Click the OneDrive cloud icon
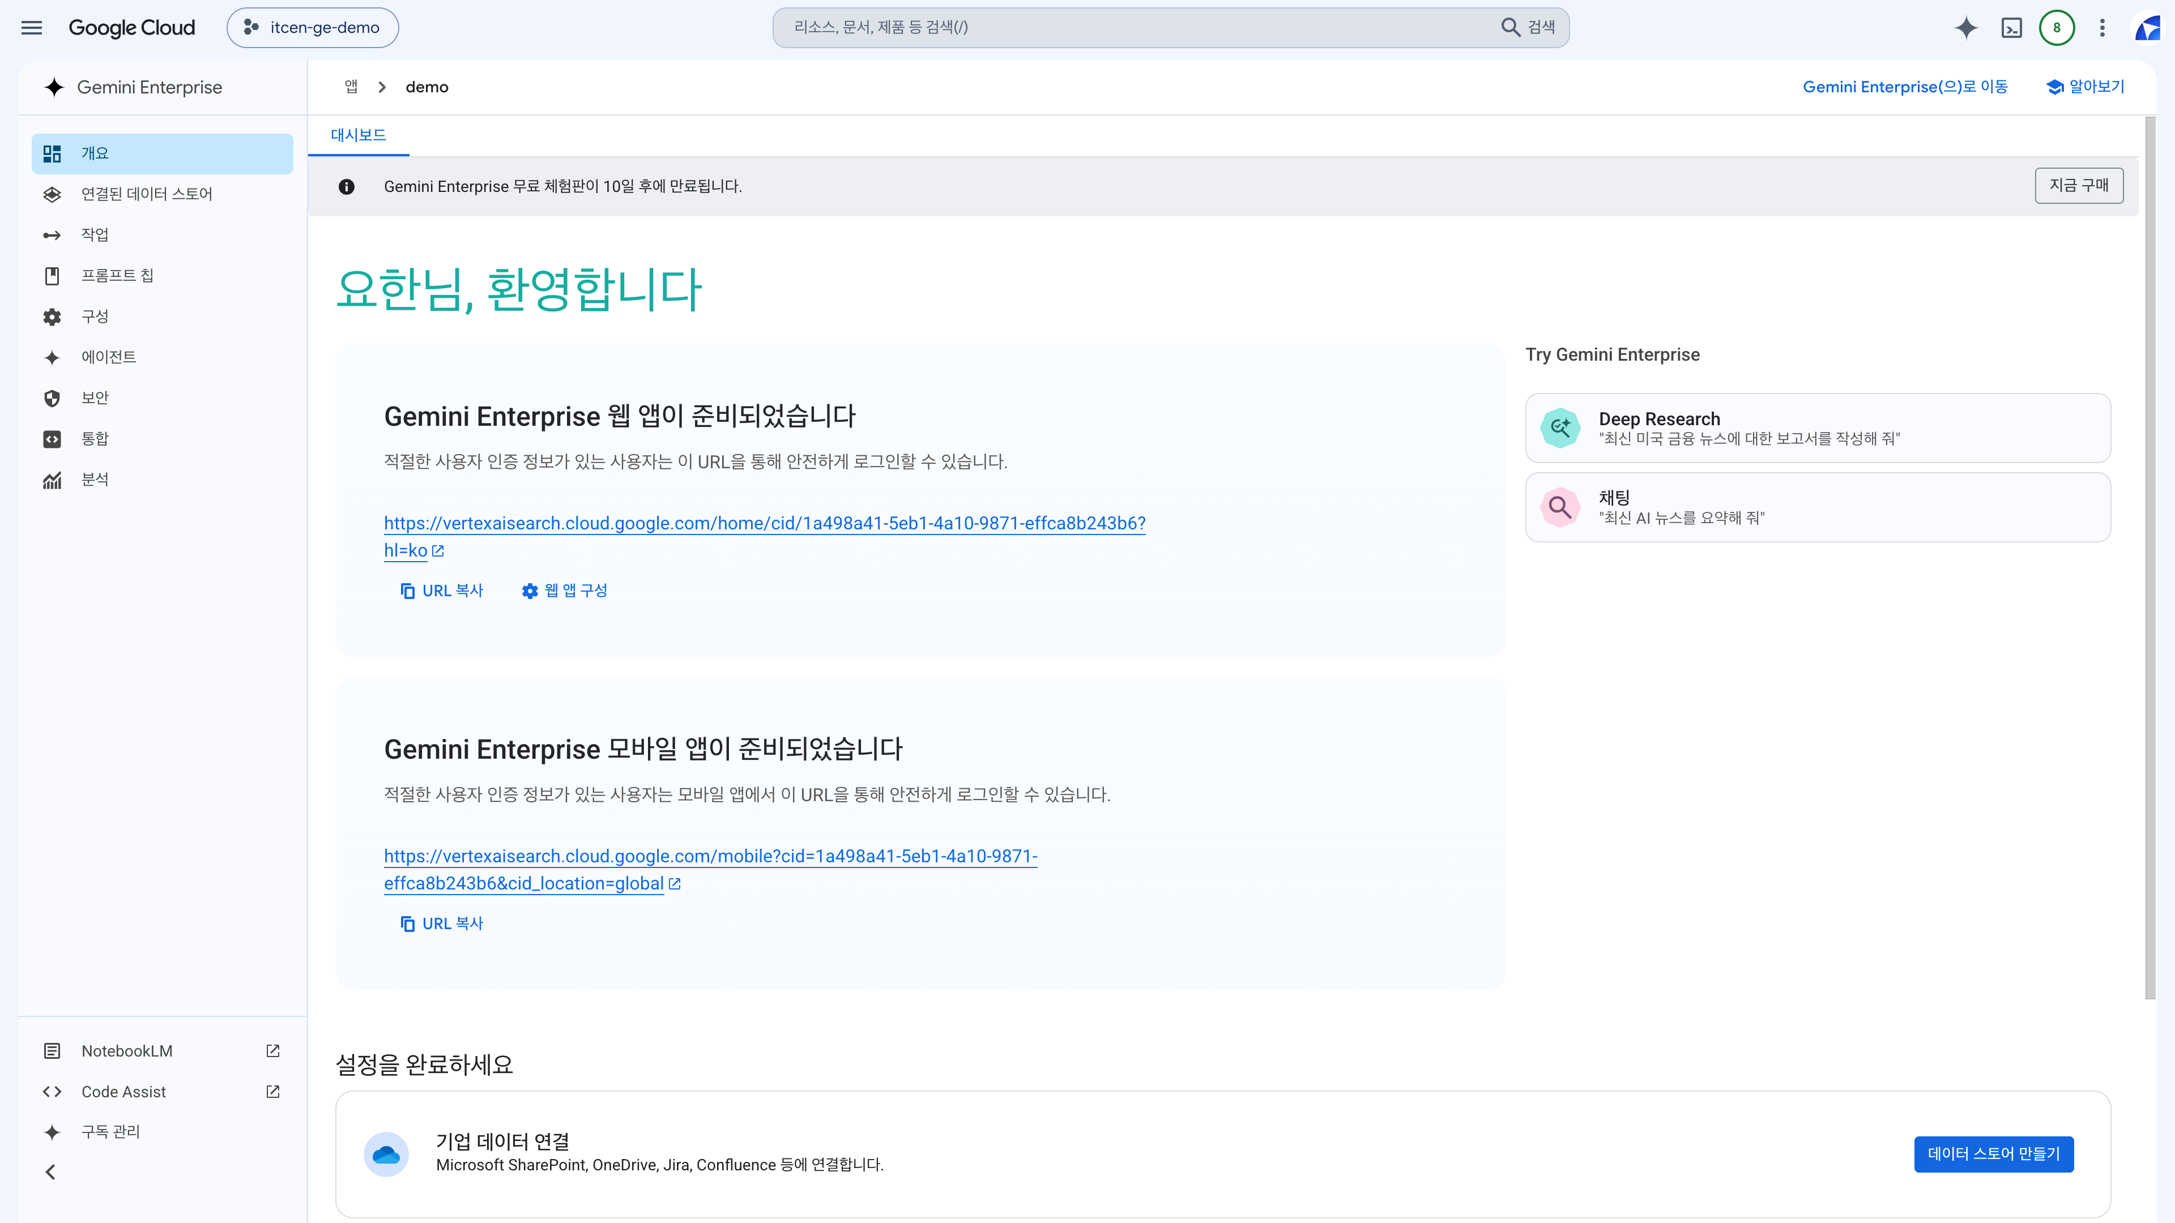 tap(386, 1154)
